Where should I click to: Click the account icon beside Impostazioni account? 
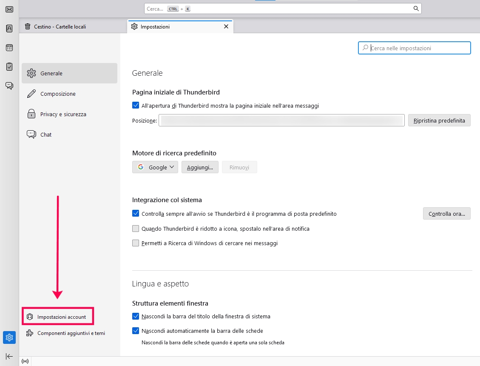tap(30, 317)
